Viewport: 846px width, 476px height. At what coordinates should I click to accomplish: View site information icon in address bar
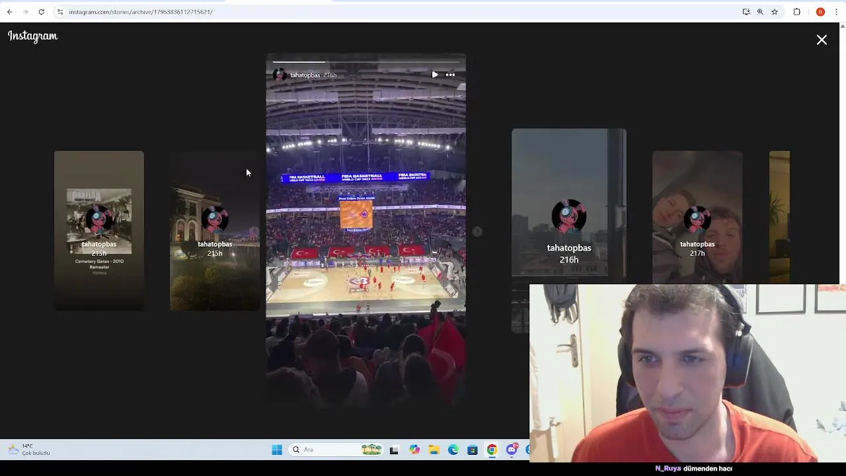[60, 12]
